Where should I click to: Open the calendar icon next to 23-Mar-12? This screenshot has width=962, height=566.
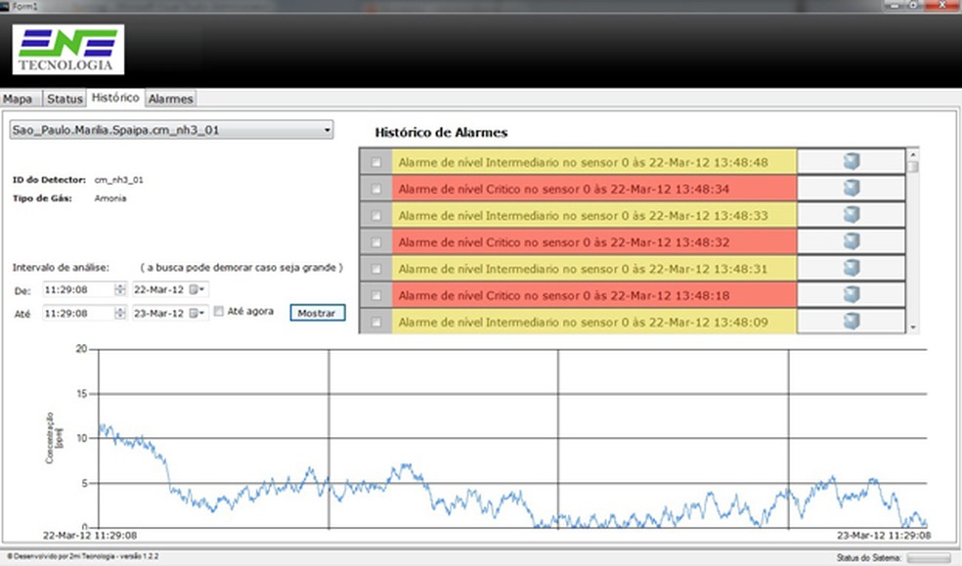[x=197, y=314]
